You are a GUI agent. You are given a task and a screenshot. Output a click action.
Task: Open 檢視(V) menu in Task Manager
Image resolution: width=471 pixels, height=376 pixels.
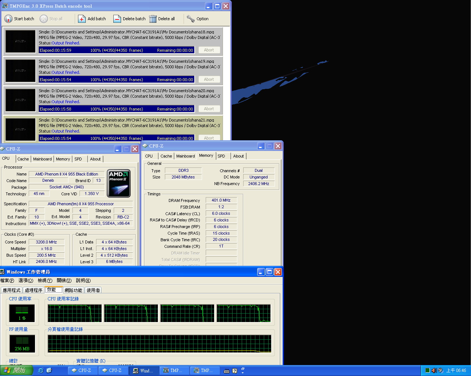[45, 281]
